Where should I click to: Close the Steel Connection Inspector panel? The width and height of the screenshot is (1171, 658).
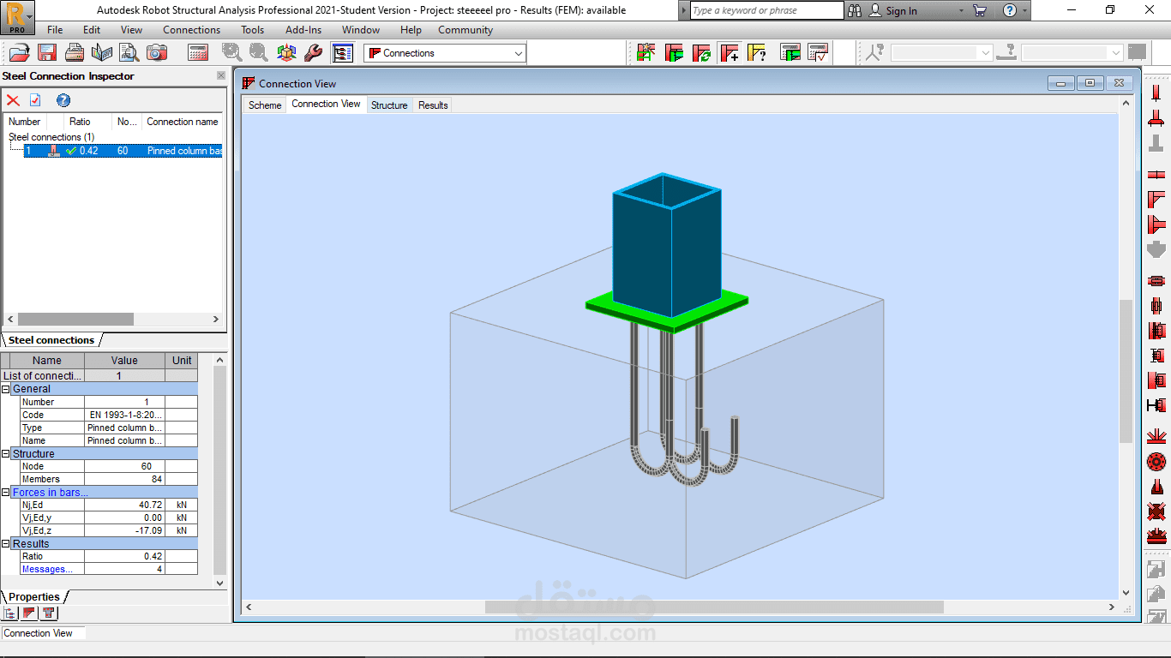click(x=221, y=75)
